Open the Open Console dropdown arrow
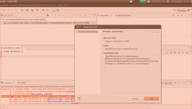 point(186,83)
